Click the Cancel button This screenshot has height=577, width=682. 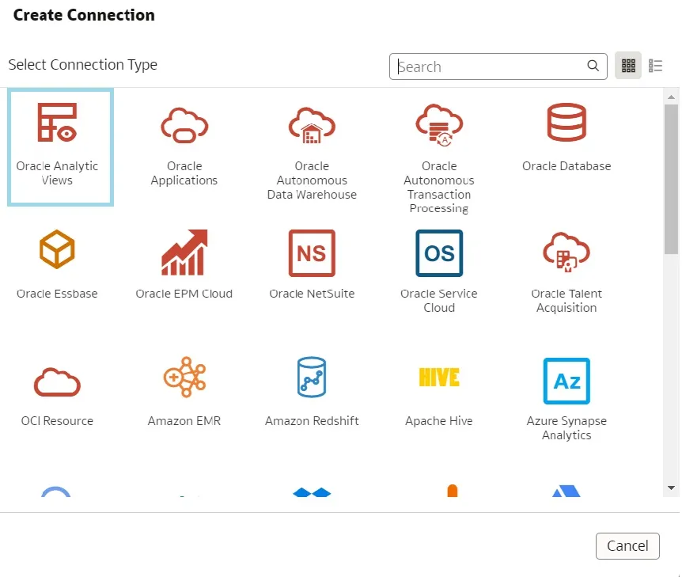[627, 546]
